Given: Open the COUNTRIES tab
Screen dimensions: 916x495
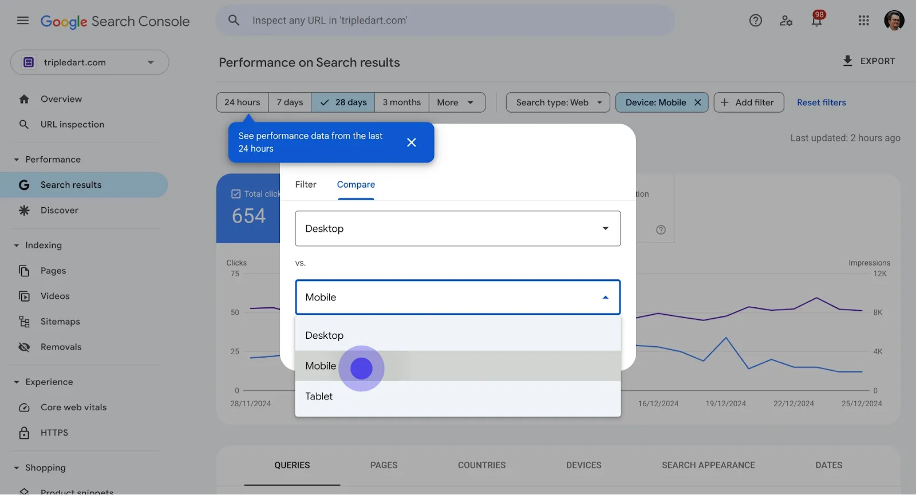Looking at the screenshot, I should click(481, 465).
